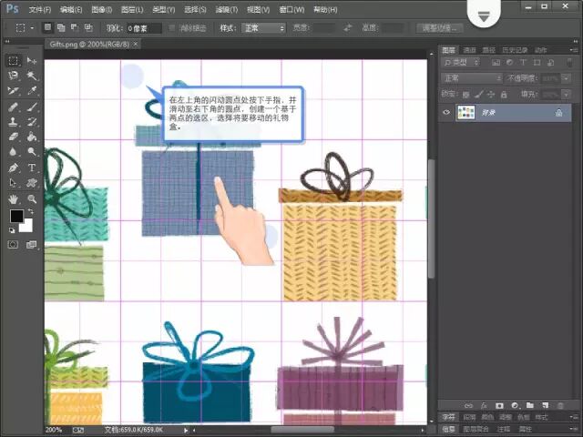Click the foreground color swatch

click(16, 217)
